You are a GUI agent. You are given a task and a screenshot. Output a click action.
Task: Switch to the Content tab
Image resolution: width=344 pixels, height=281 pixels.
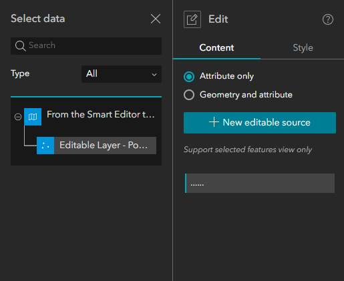(216, 47)
